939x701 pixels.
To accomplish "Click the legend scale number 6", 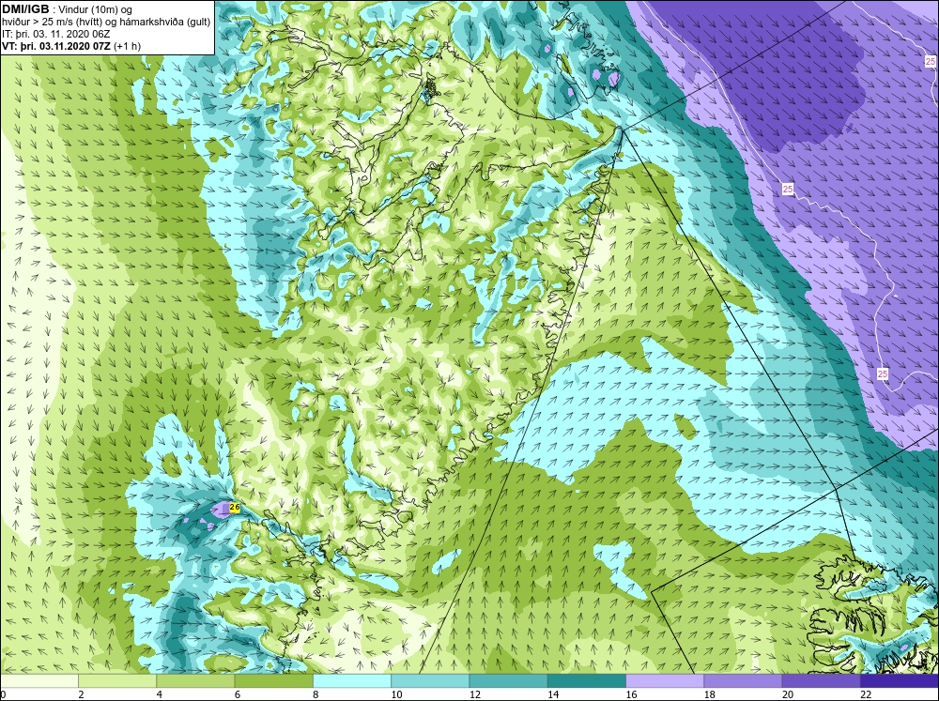I will [238, 694].
